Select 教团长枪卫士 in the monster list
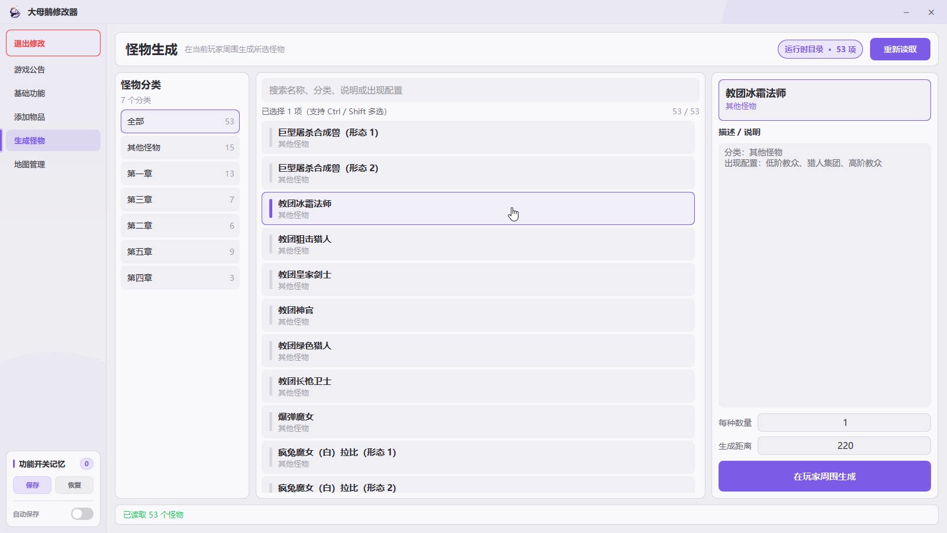The width and height of the screenshot is (947, 533). click(478, 386)
